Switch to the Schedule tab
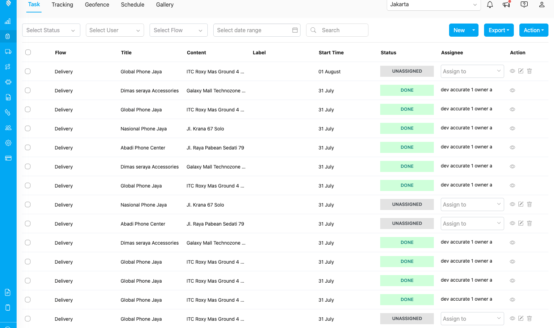Image resolution: width=554 pixels, height=328 pixels. 133,4
